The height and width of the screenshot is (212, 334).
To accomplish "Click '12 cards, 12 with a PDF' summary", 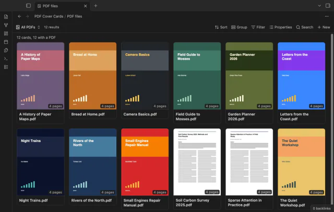I will pos(36,38).
